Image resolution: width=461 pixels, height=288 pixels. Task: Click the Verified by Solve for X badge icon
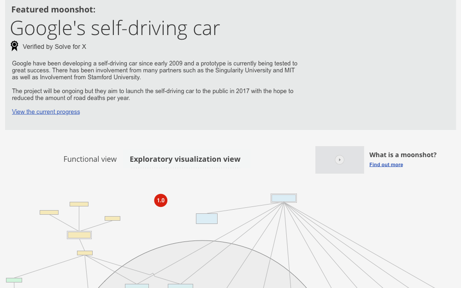[14, 46]
